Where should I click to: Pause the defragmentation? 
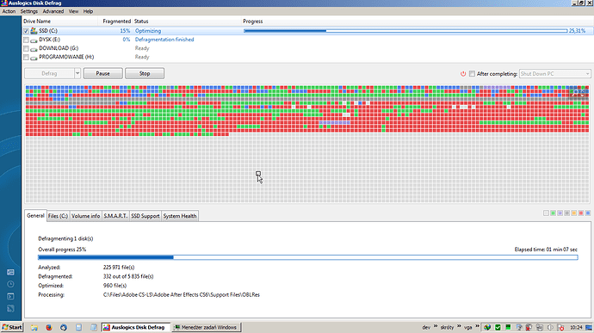(x=103, y=73)
